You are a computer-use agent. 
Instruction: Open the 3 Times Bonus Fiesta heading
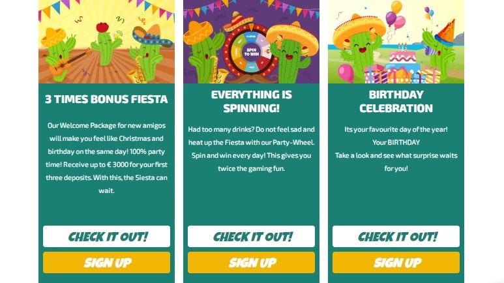click(x=106, y=100)
